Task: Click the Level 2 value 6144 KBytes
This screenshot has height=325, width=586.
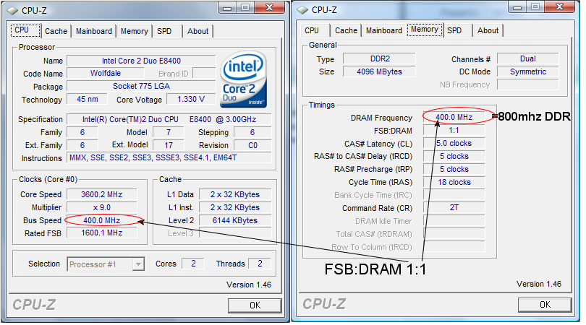Action: tap(235, 220)
